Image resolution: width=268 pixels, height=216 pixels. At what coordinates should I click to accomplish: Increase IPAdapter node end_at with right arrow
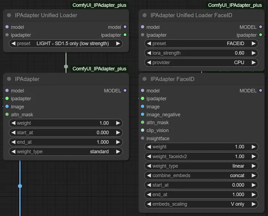(x=118, y=142)
